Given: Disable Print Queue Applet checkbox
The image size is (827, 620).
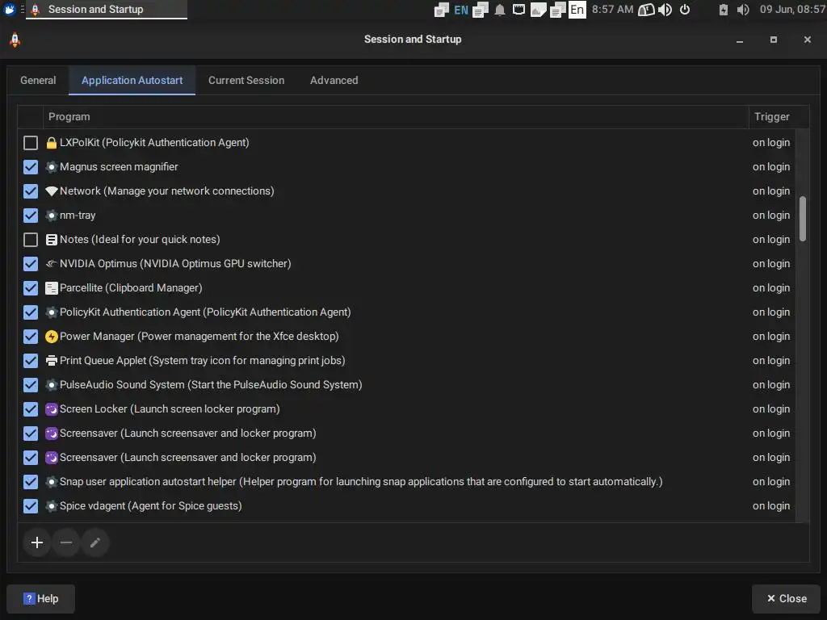Looking at the screenshot, I should [x=31, y=361].
